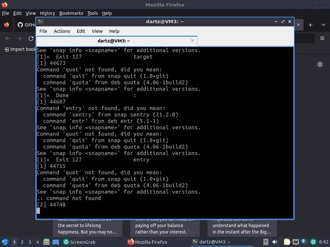This screenshot has width=330, height=247.
Task: Open terminal Edit menu
Action: coord(81,31)
